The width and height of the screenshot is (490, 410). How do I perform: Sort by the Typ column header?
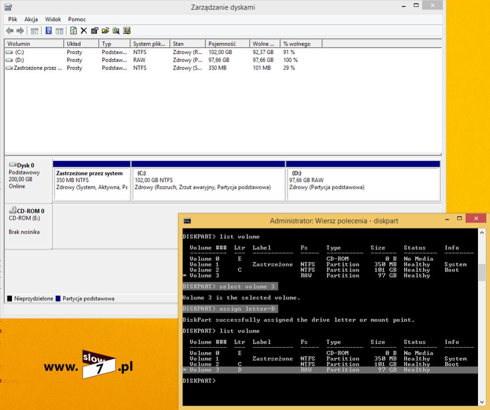click(x=114, y=44)
